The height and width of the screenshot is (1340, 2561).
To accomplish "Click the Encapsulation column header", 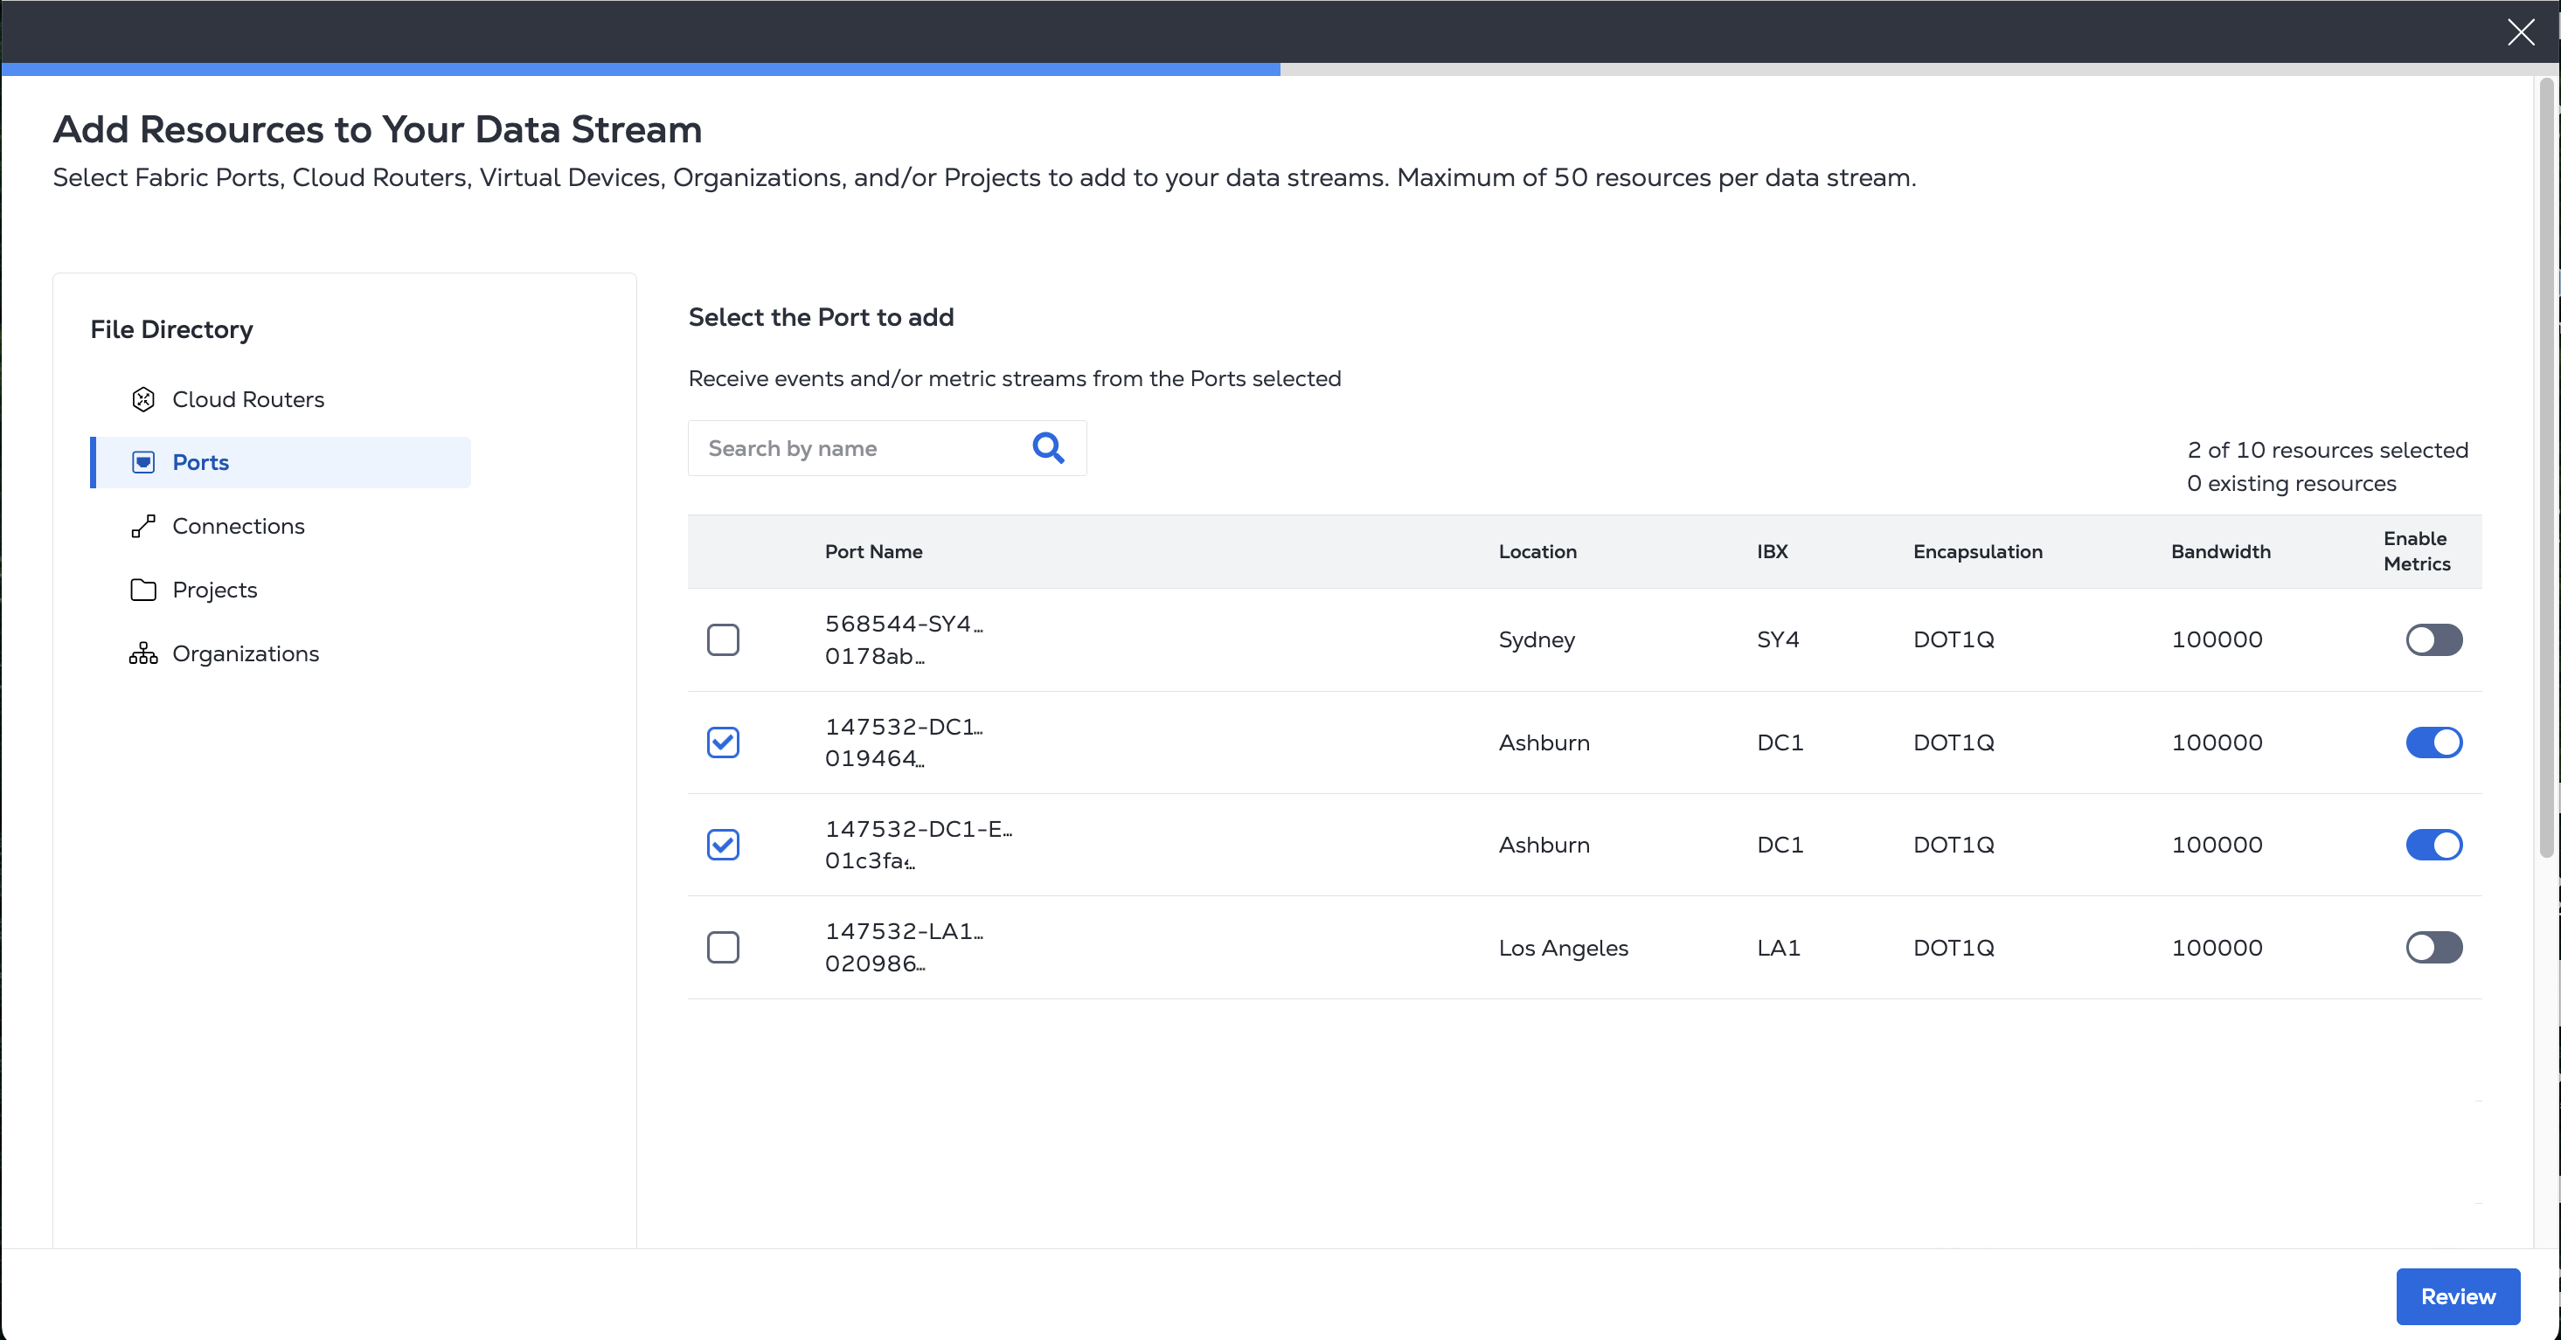I will point(1977,551).
